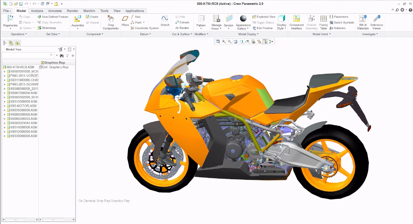The height and width of the screenshot is (224, 413).
Task: Click the Display Style icon in graphics toolbar
Action: click(x=241, y=41)
